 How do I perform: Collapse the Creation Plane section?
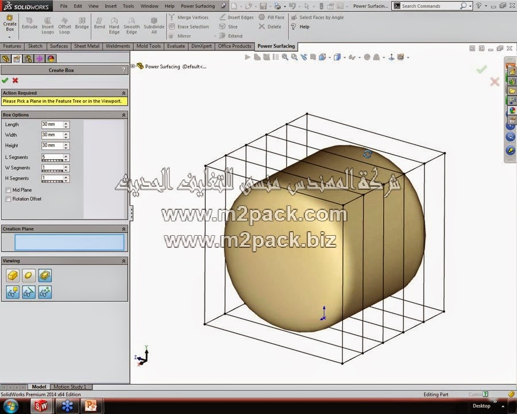pos(124,229)
